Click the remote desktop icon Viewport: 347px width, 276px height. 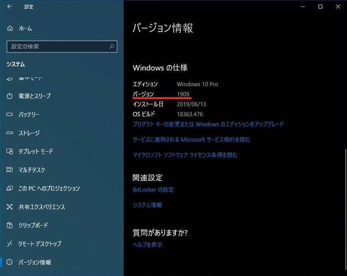tap(10, 244)
